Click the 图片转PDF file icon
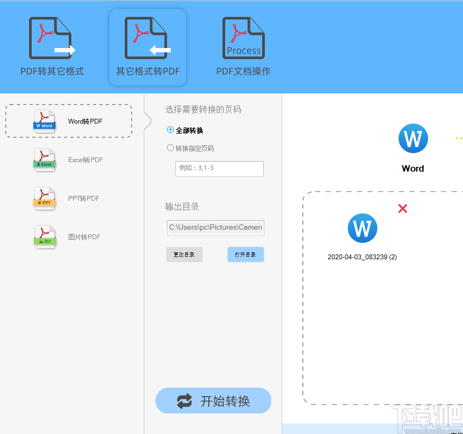 coord(44,237)
